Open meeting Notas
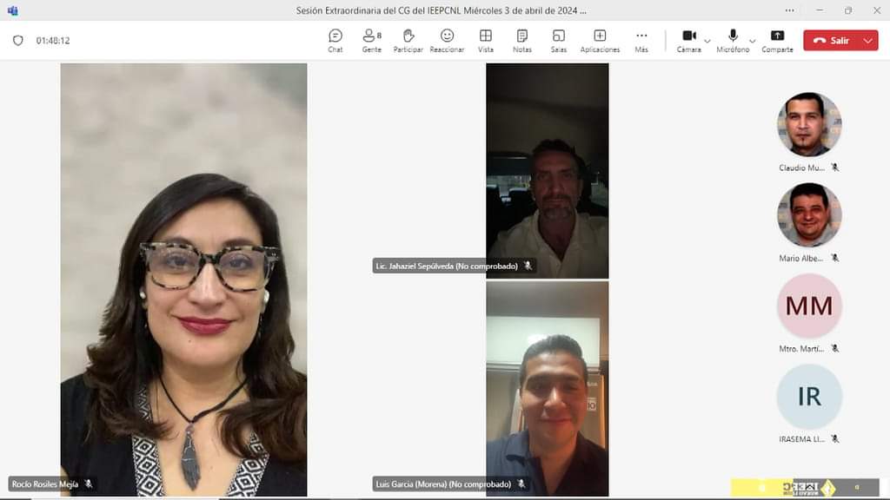Viewport: 890px width, 500px height. pos(522,41)
